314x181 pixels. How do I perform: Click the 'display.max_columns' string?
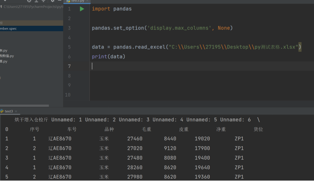click(179, 28)
